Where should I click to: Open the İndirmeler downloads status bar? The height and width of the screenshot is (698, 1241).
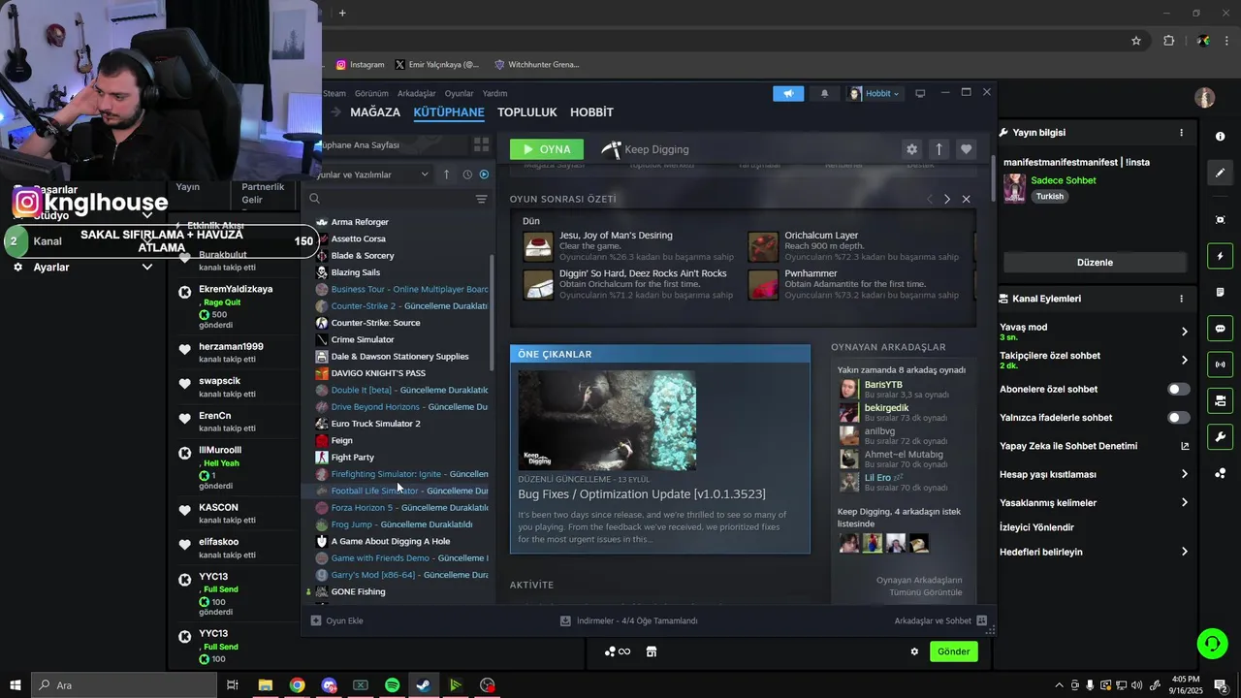(629, 620)
